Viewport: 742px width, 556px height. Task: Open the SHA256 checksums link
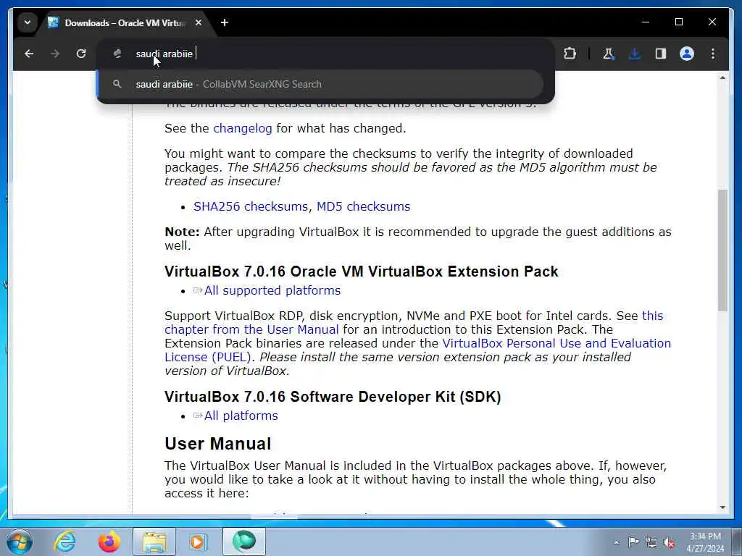click(x=250, y=206)
